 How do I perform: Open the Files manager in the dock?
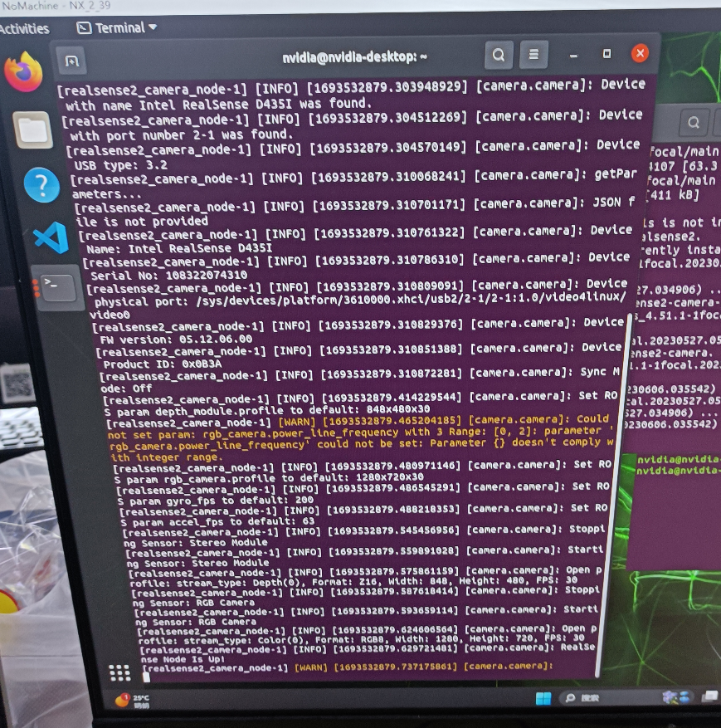(x=32, y=130)
